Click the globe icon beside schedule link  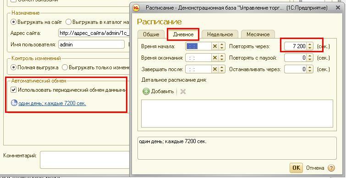pos(14,103)
